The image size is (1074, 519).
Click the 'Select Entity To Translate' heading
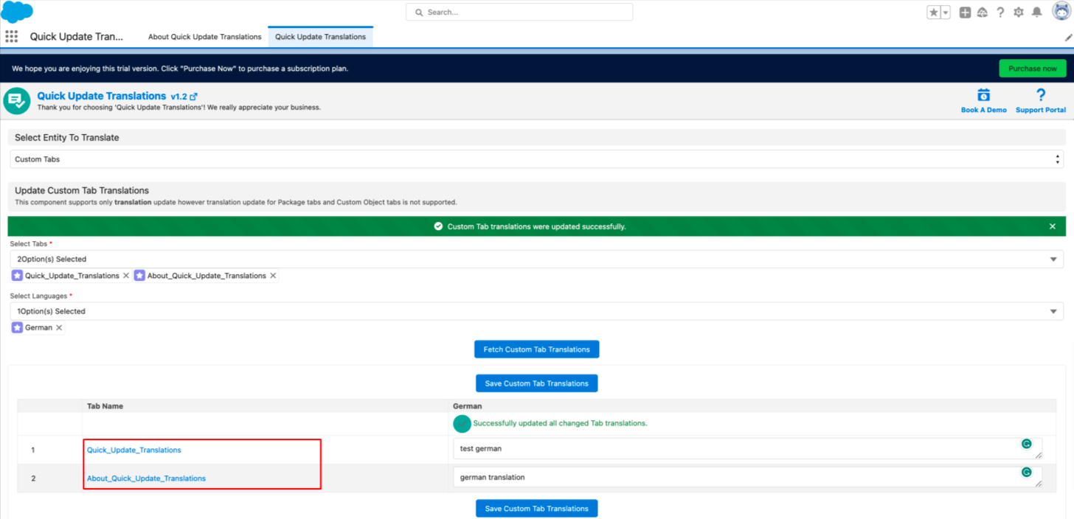click(x=67, y=138)
